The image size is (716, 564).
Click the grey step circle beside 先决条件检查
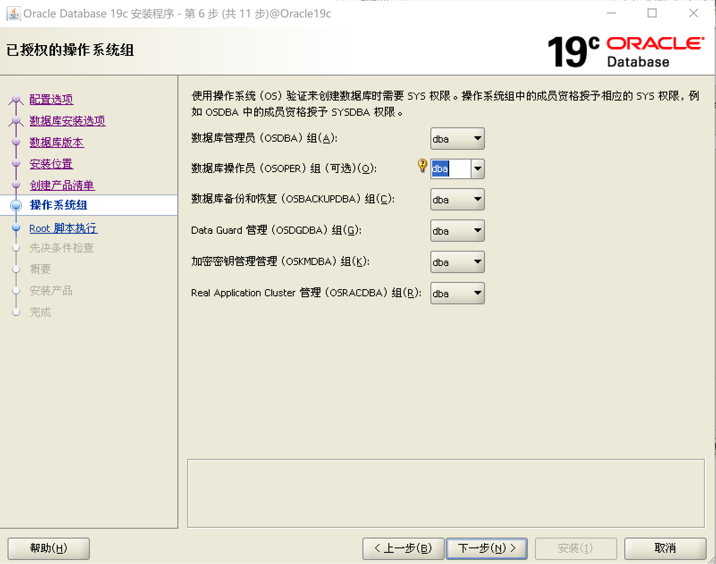[x=16, y=248]
